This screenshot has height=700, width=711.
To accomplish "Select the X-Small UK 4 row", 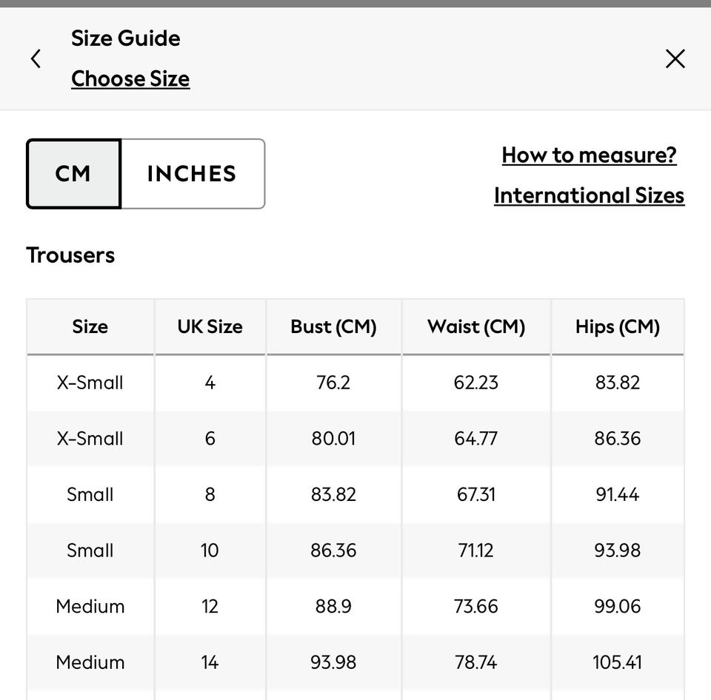I will (x=90, y=383).
